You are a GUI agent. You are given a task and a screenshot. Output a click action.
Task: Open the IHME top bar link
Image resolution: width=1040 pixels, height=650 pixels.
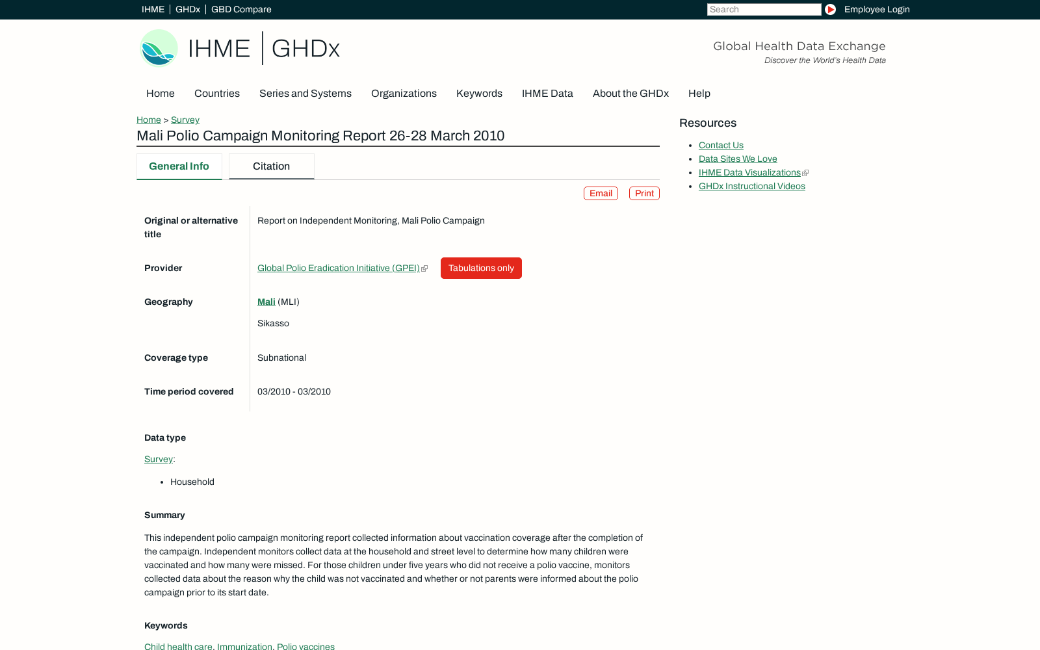tap(153, 9)
